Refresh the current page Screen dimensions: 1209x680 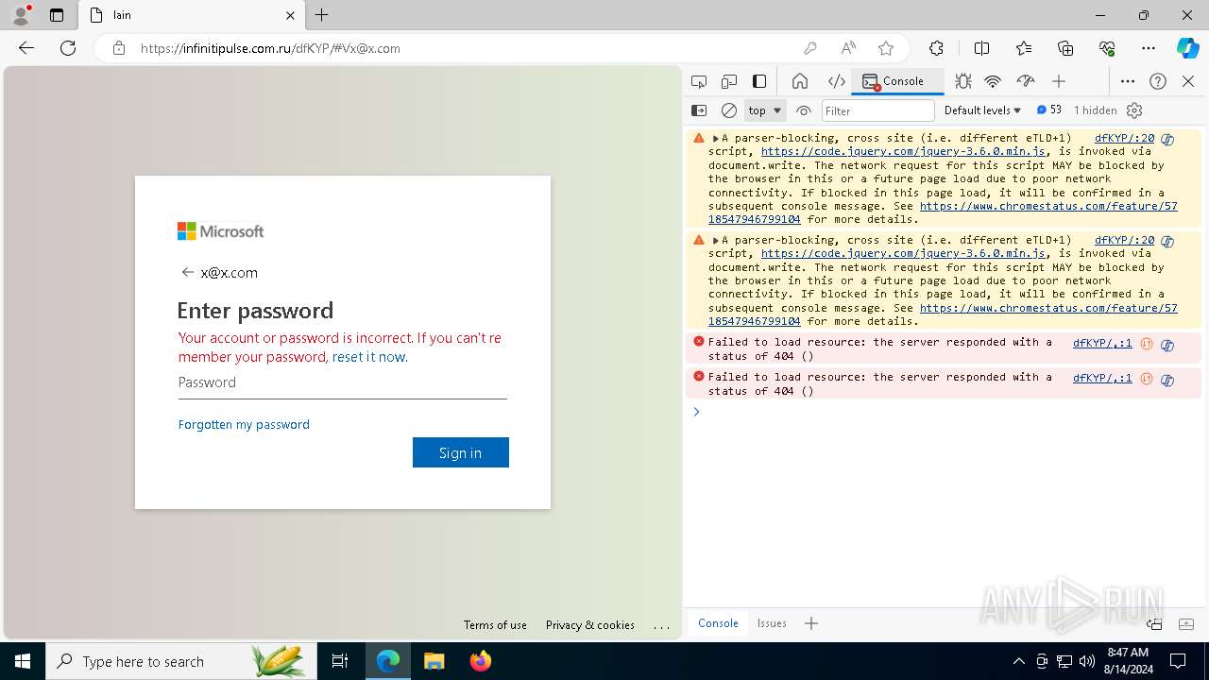click(x=68, y=48)
